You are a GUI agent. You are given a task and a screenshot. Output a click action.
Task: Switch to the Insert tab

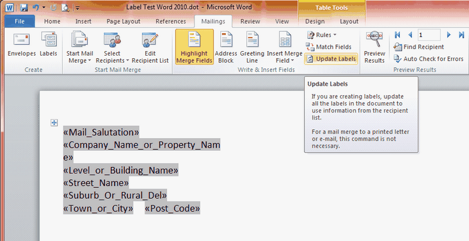83,21
